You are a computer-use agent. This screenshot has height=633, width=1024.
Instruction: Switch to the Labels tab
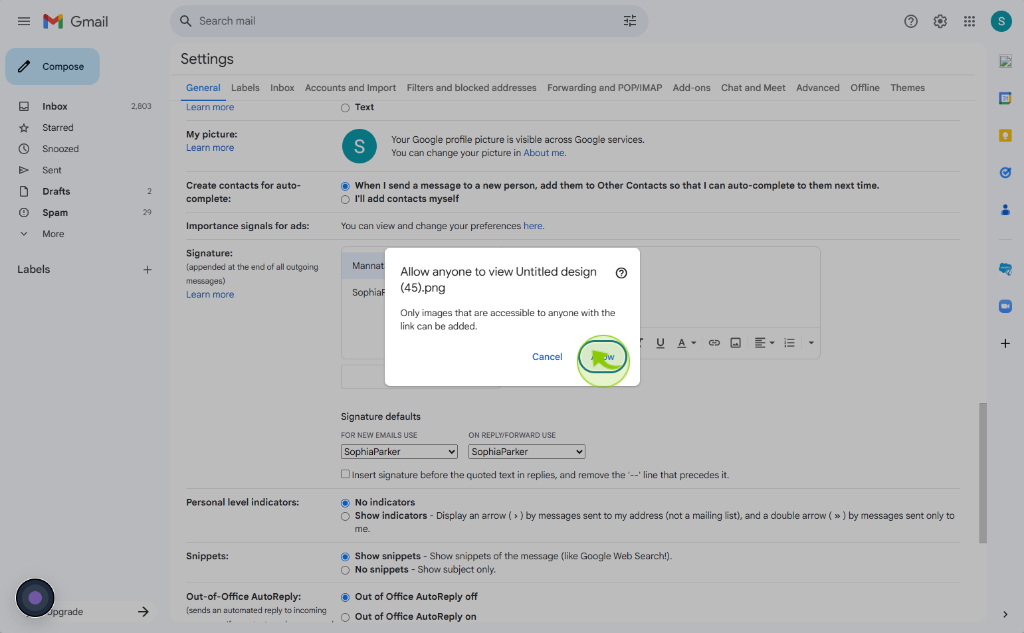point(245,88)
